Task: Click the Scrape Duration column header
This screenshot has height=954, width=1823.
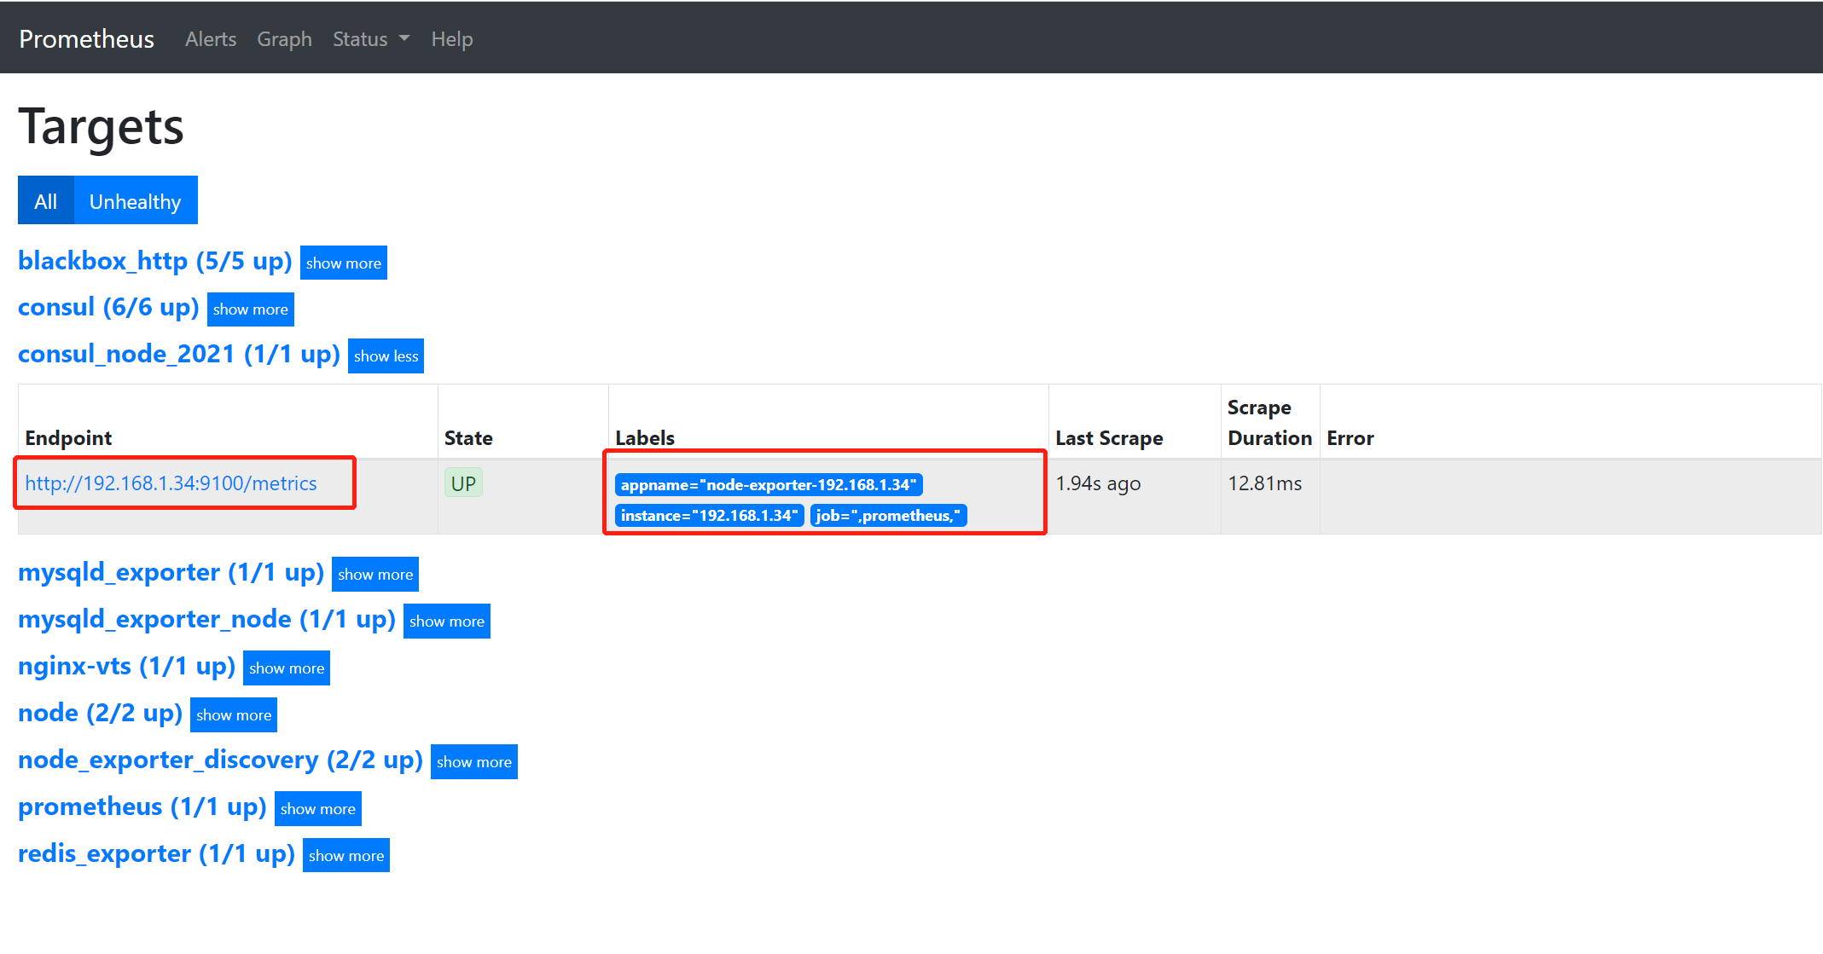Action: tap(1269, 423)
